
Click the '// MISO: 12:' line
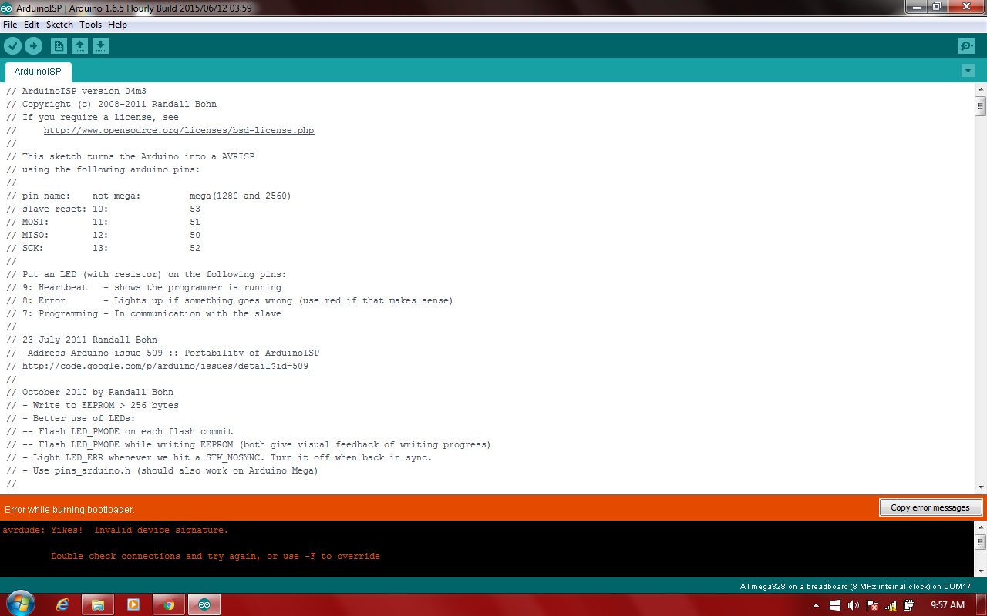click(103, 235)
